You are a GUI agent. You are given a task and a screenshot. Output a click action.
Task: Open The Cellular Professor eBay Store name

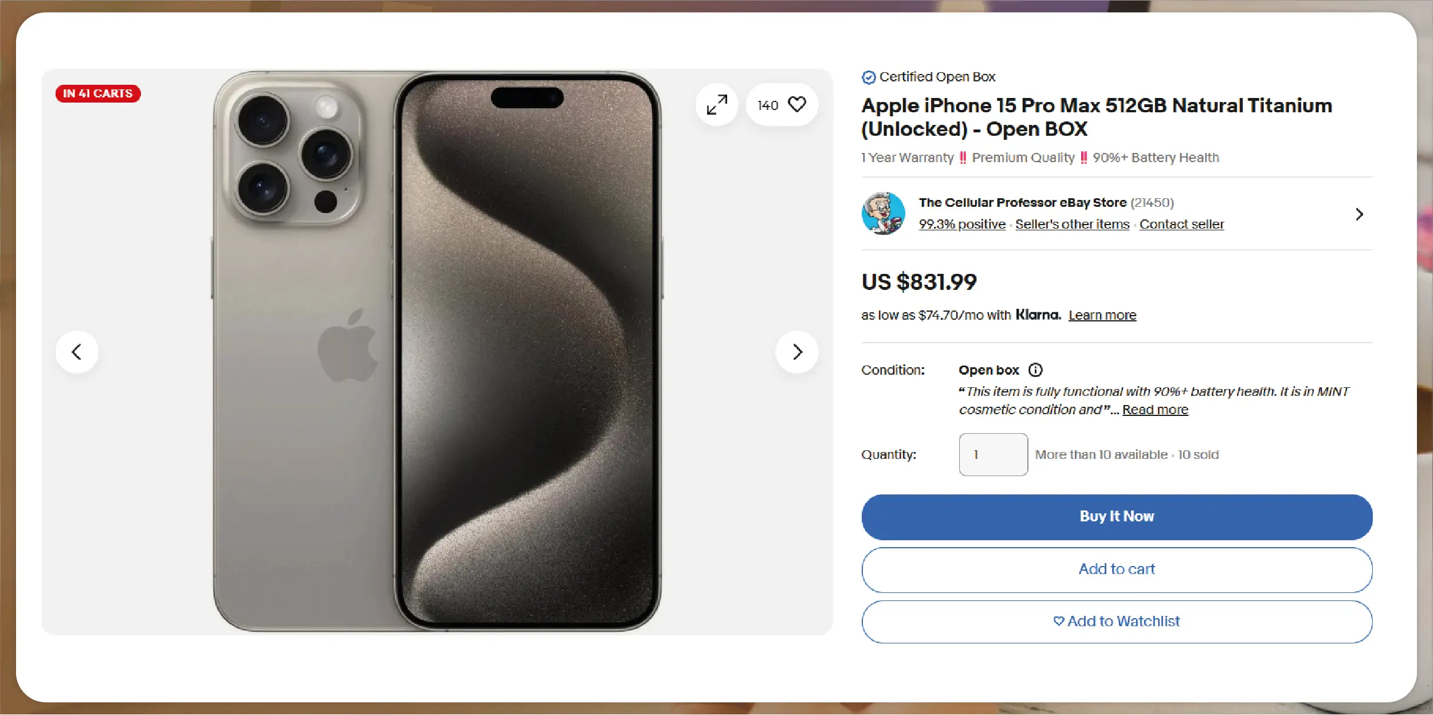coord(1023,202)
